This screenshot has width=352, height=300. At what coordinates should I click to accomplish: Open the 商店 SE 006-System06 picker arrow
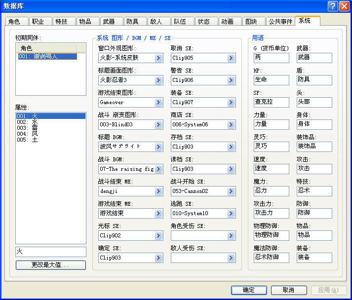tap(231, 124)
